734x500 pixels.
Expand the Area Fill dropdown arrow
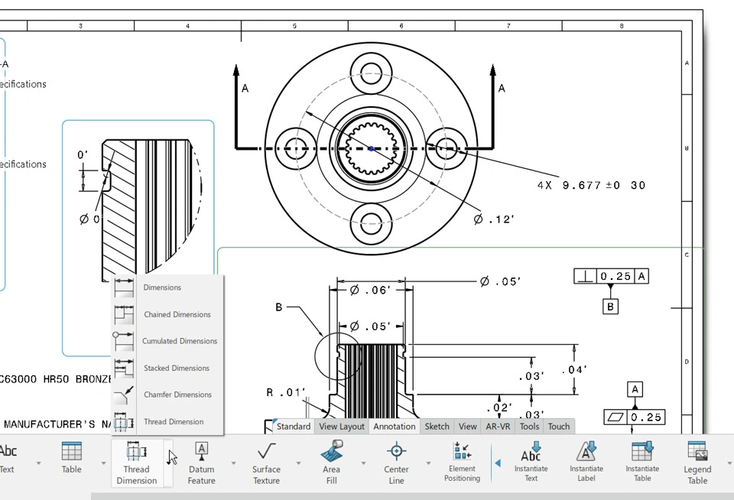click(x=364, y=463)
